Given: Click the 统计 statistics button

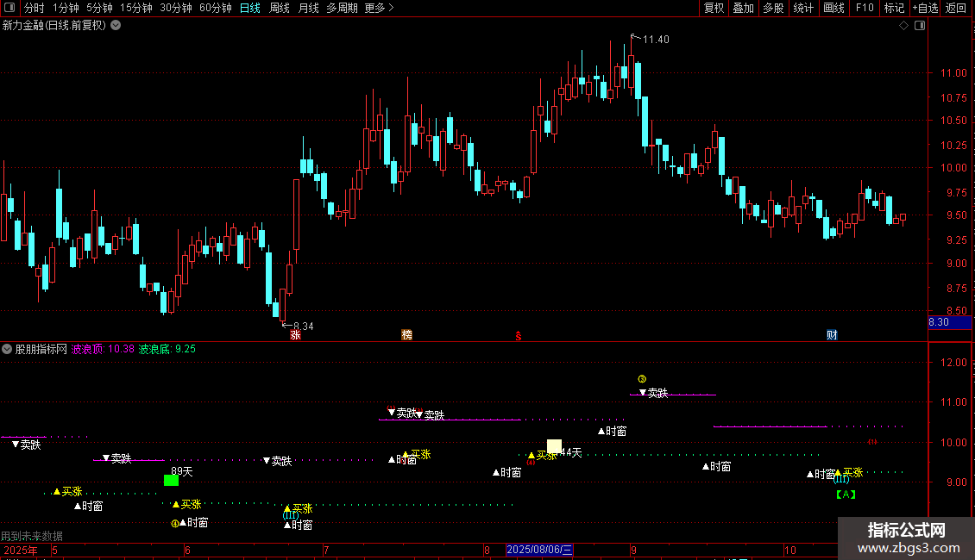Looking at the screenshot, I should click(803, 8).
